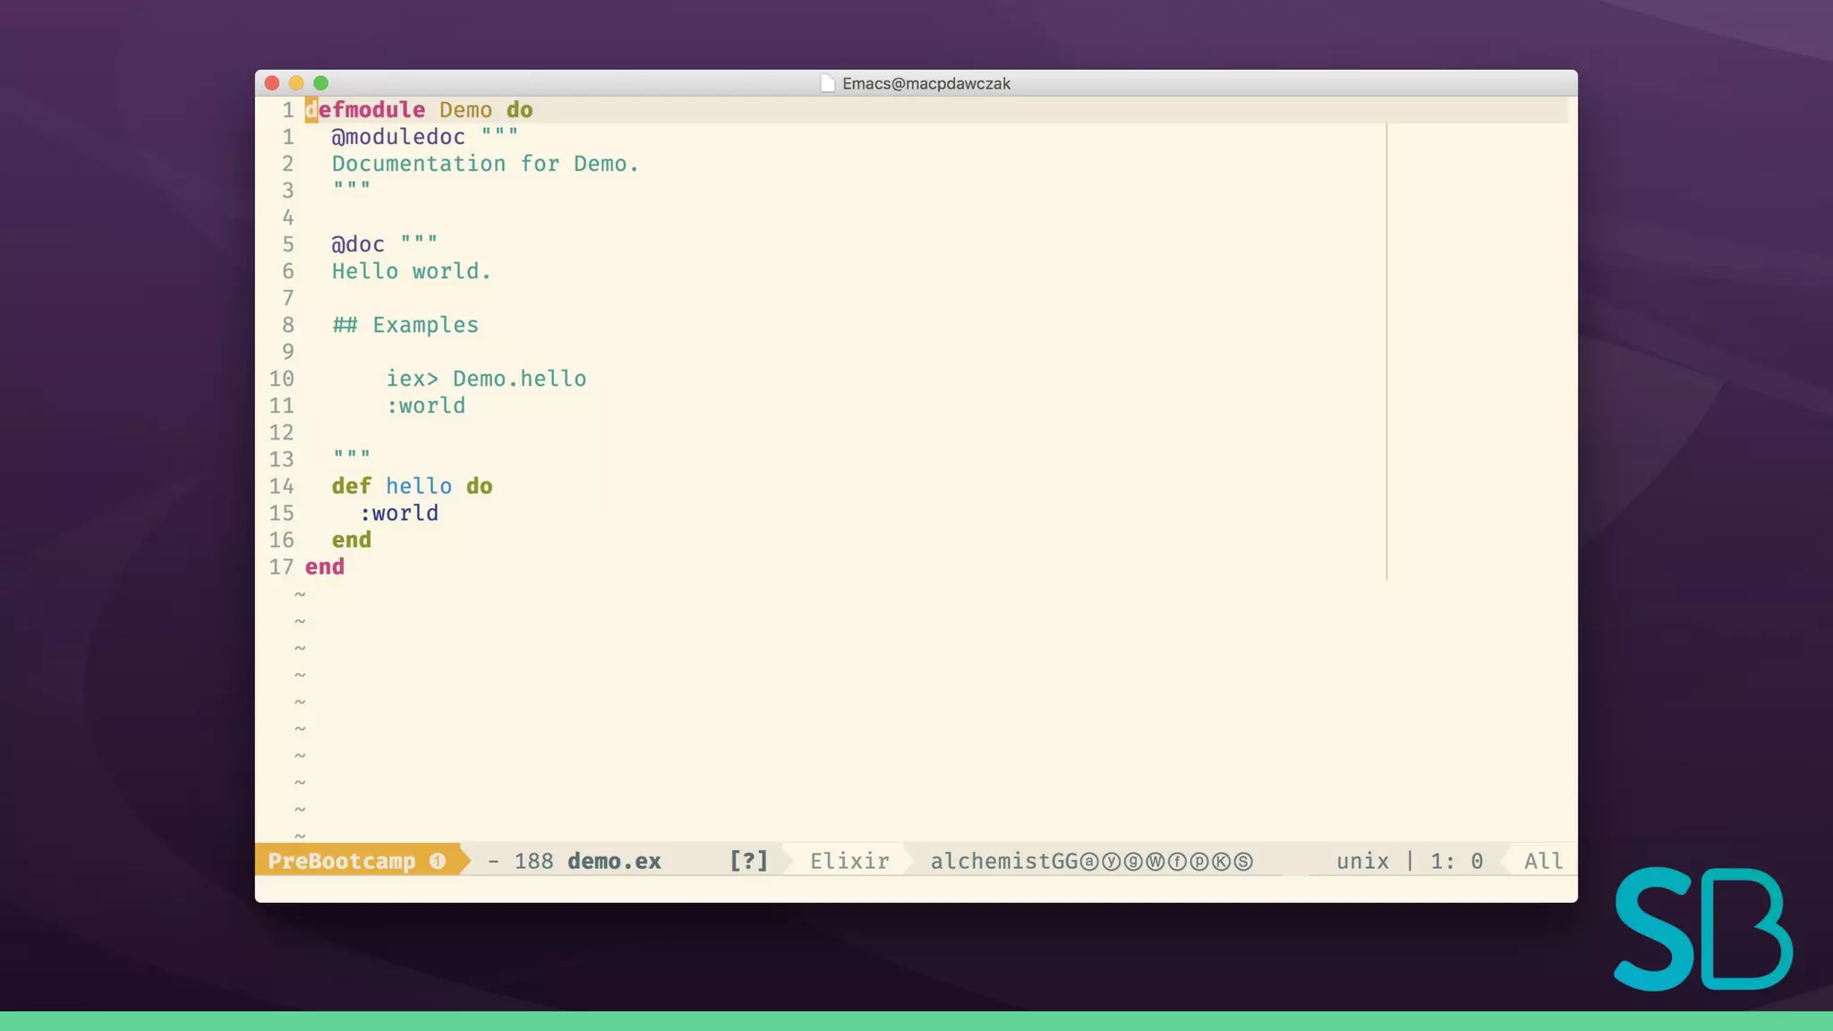
Task: Click the circled 'y' minor-mode indicator
Action: [1112, 862]
